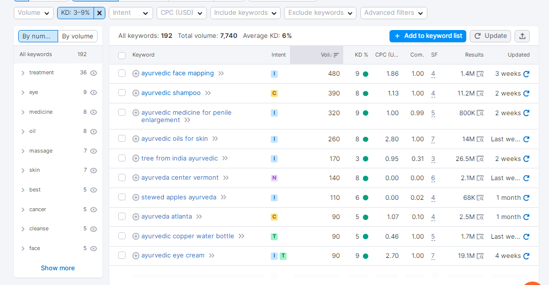Image resolution: width=549 pixels, height=285 pixels.
Task: View SERP for 'ayurvedic eye cream' results
Action: 480,256
